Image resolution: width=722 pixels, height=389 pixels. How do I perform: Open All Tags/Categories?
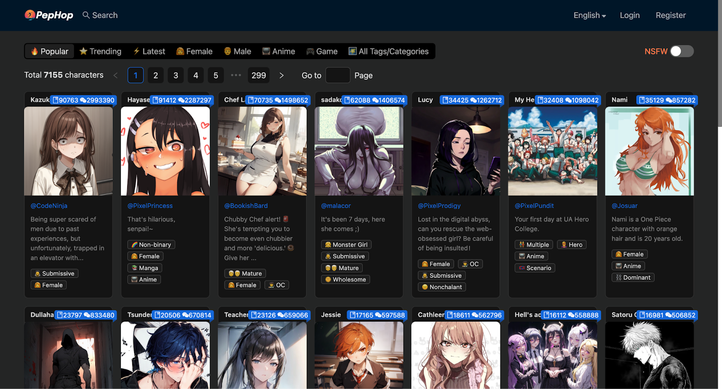coord(389,51)
